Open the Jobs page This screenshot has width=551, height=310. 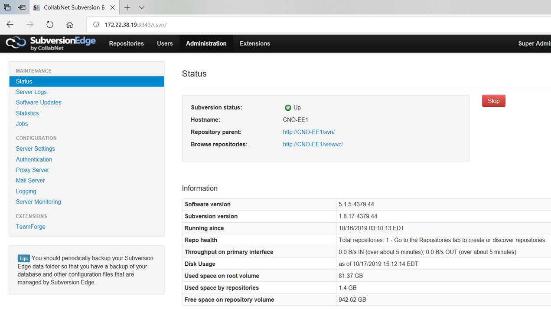pyautogui.click(x=22, y=124)
